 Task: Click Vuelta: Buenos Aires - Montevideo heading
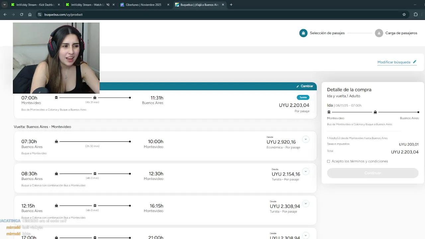click(x=42, y=127)
